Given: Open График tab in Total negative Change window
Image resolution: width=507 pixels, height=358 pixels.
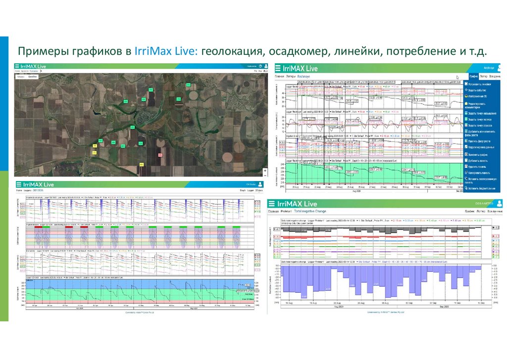Looking at the screenshot, I should pyautogui.click(x=470, y=212).
